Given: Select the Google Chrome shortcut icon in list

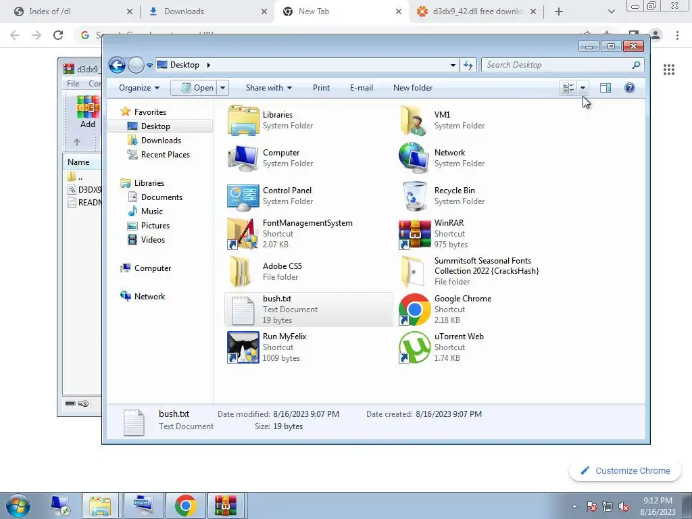Looking at the screenshot, I should click(414, 310).
